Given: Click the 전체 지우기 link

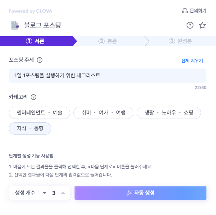Looking at the screenshot, I should (192, 61).
